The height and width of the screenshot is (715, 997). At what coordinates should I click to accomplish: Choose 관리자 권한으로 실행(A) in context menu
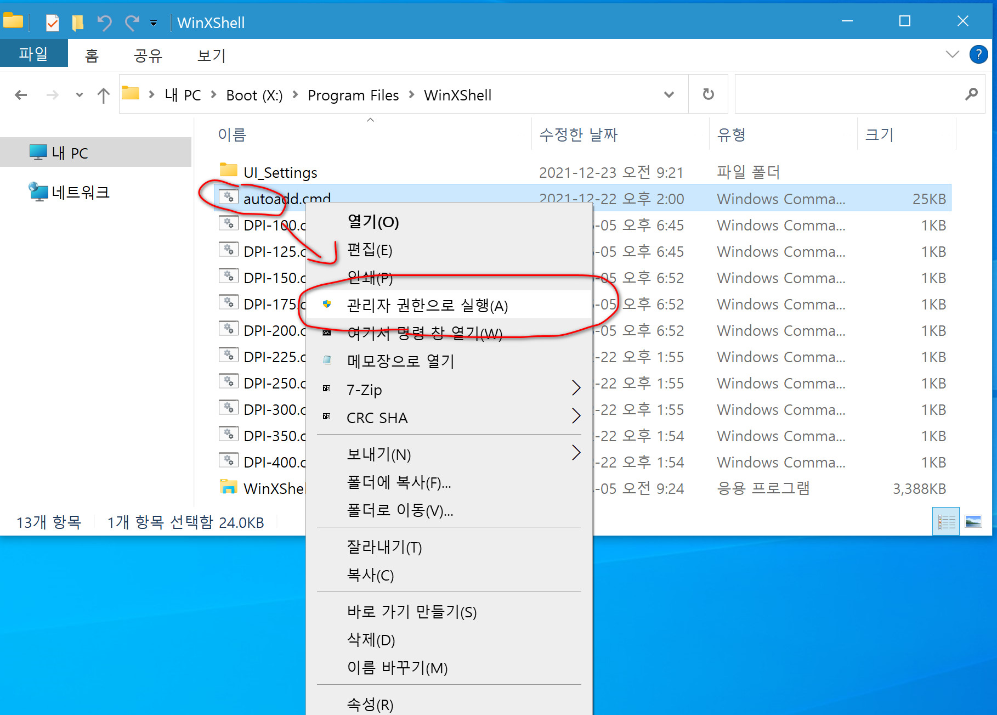pyautogui.click(x=449, y=305)
